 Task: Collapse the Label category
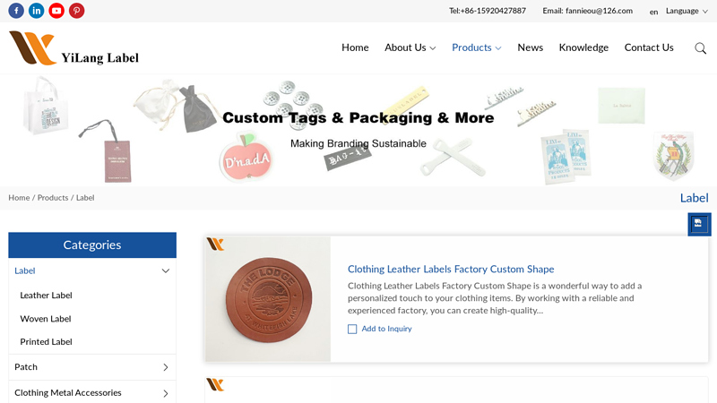(x=165, y=270)
